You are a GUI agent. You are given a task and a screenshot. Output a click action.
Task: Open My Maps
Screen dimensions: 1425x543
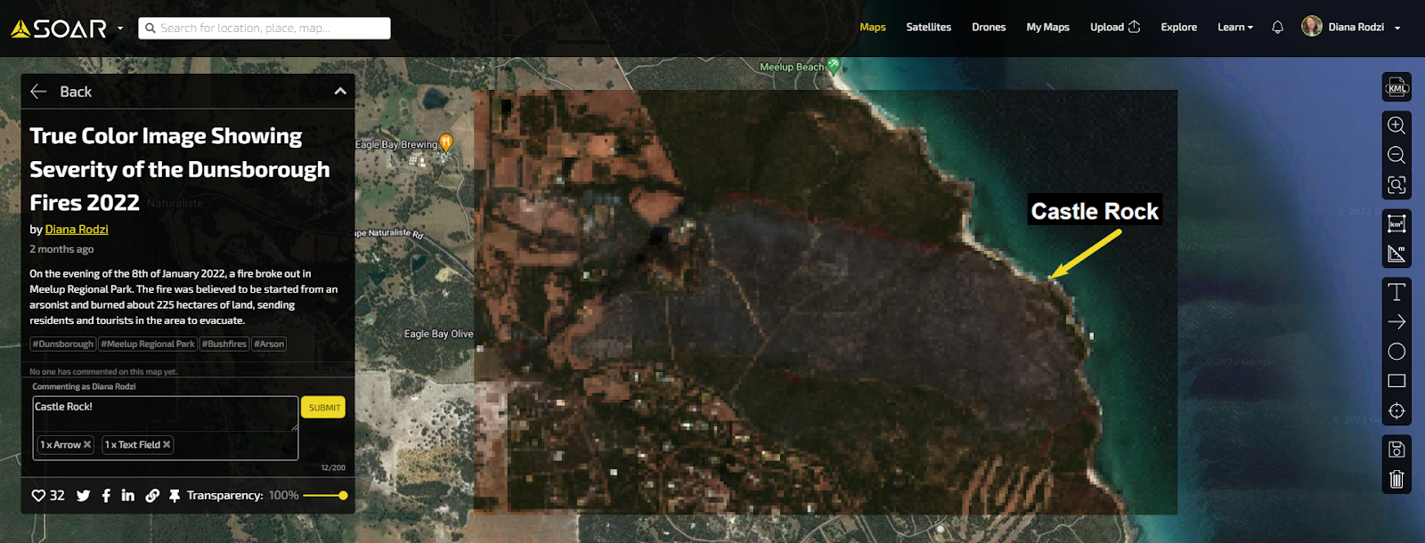click(1048, 28)
